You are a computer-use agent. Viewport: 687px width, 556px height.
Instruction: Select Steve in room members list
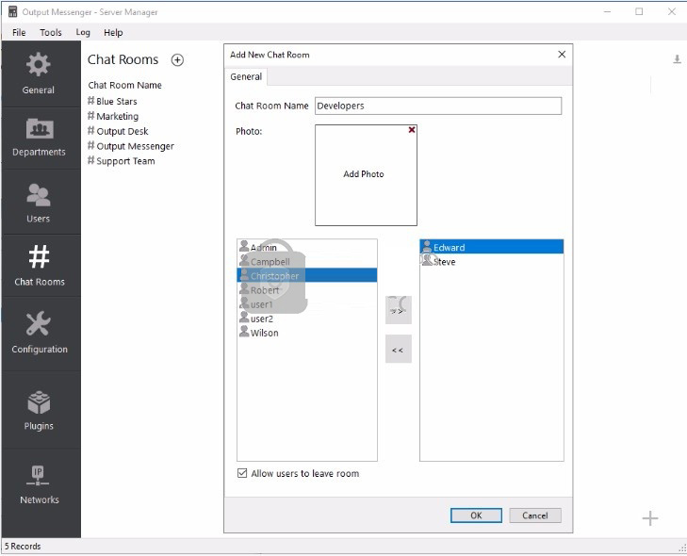(492, 262)
